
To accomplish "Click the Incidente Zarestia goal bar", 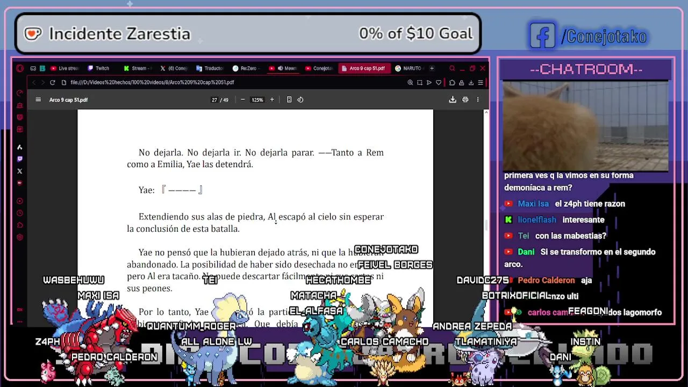I will 248,34.
